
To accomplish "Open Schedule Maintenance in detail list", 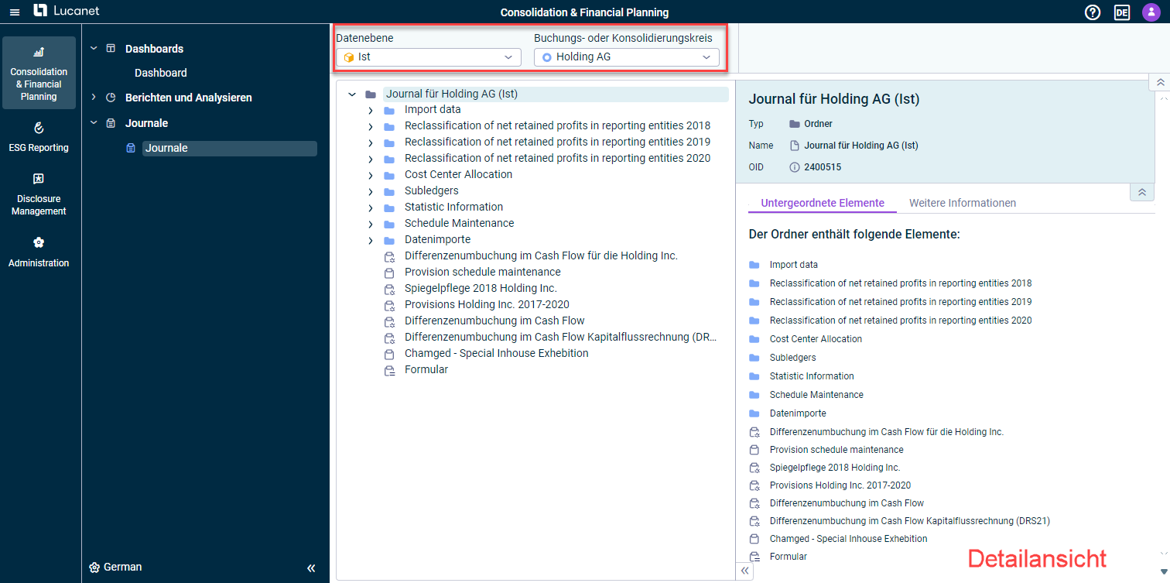I will pyautogui.click(x=816, y=395).
